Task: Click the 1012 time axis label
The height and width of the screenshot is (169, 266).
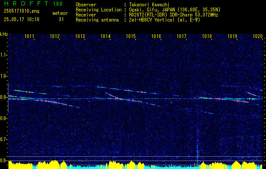Action: pyautogui.click(x=55, y=36)
